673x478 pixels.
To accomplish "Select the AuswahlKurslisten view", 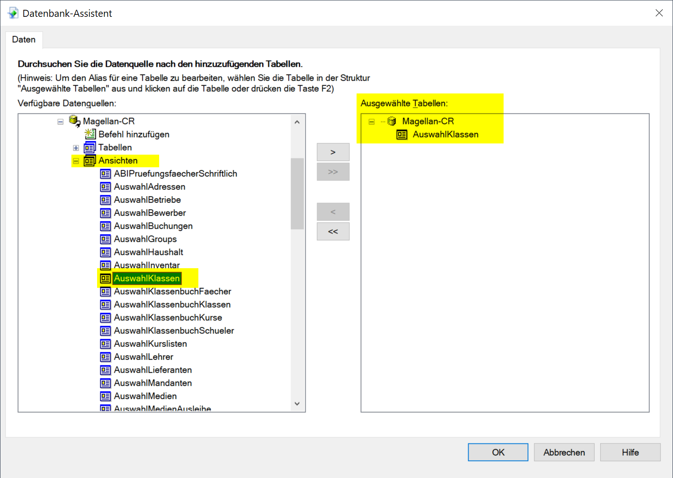I will click(x=150, y=344).
